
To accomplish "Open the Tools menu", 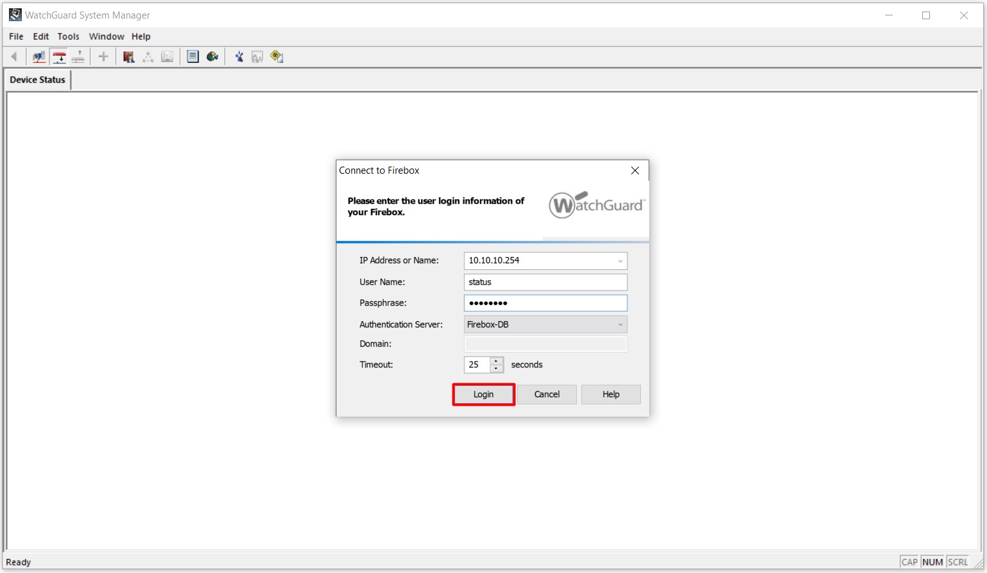I will tap(69, 37).
